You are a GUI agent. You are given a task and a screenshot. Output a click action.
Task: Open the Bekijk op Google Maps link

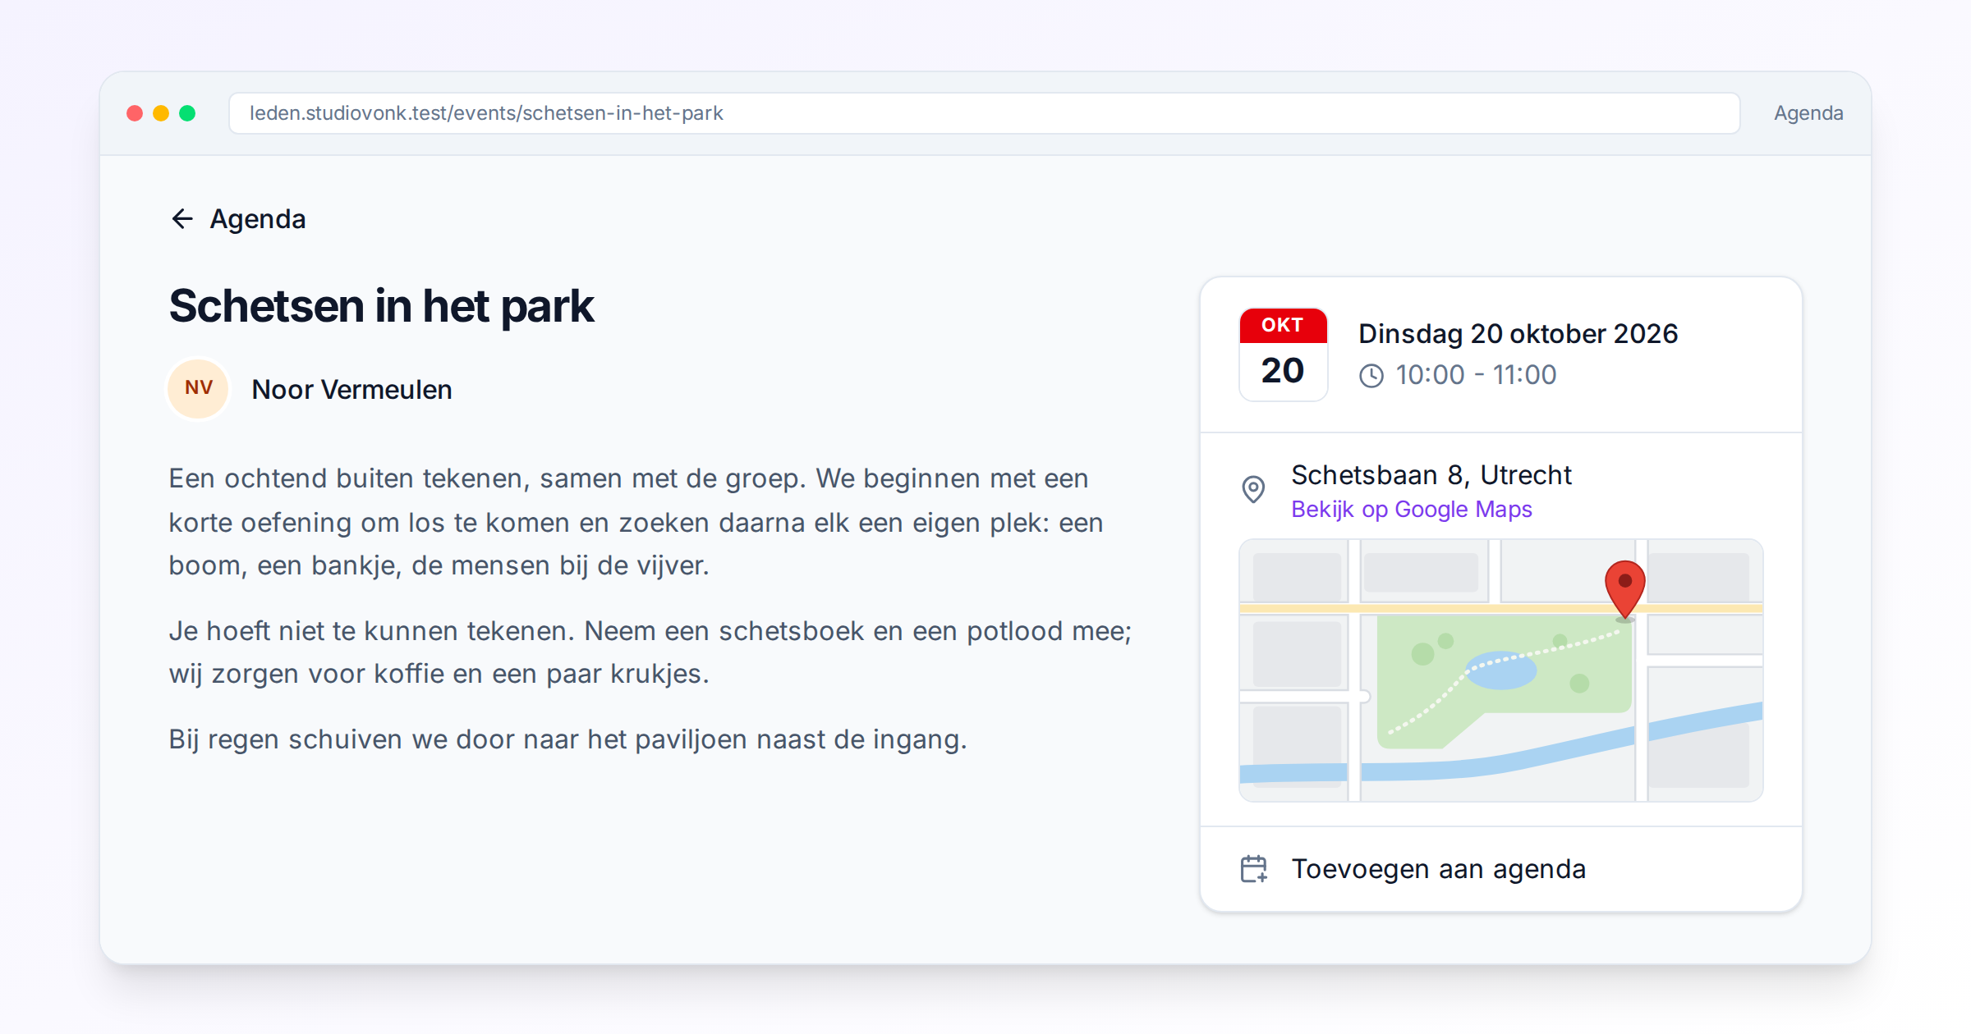[1411, 510]
